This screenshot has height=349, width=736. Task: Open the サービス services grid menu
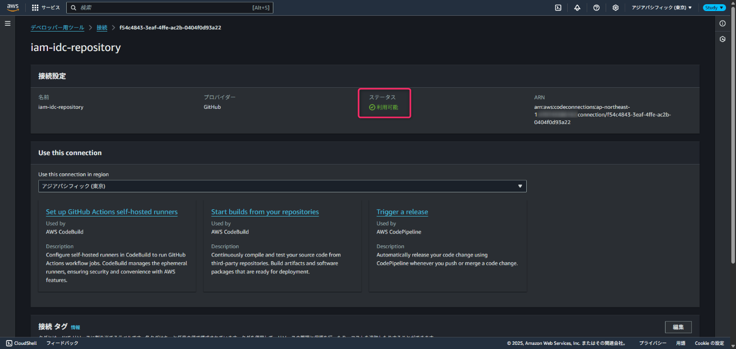point(46,8)
